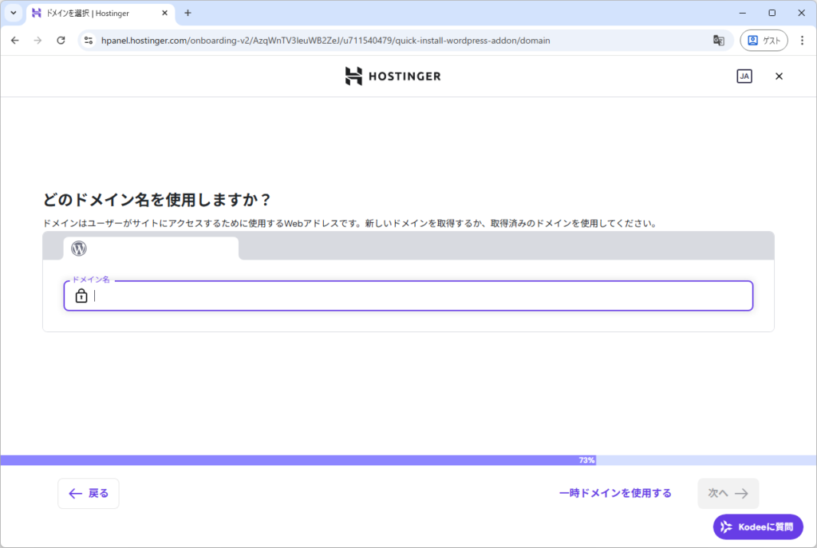View site information icon beside URL
This screenshot has width=817, height=548.
(x=89, y=41)
